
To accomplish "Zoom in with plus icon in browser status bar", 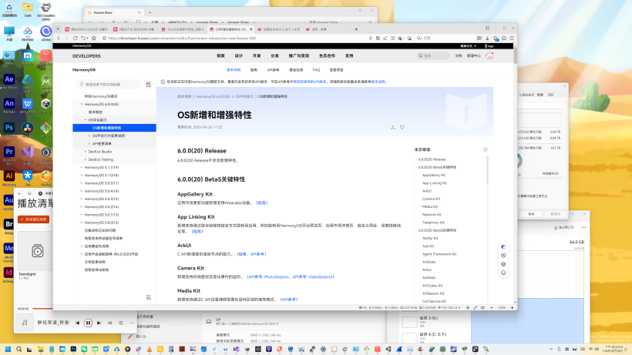I will 513,307.
